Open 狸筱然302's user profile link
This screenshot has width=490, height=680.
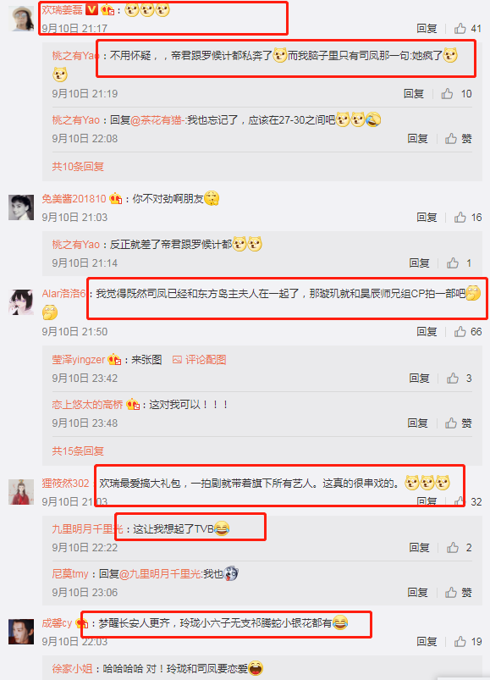click(65, 483)
